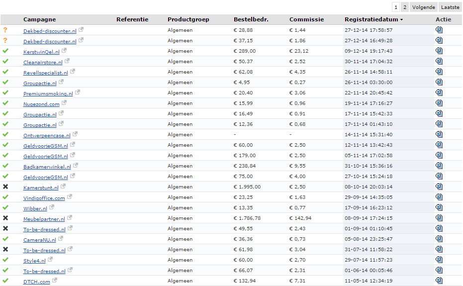Select the commission value € 23,12

coord(299,51)
